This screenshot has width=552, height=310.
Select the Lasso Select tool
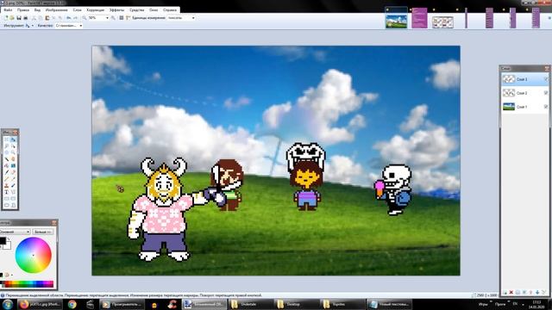pyautogui.click(x=6, y=146)
